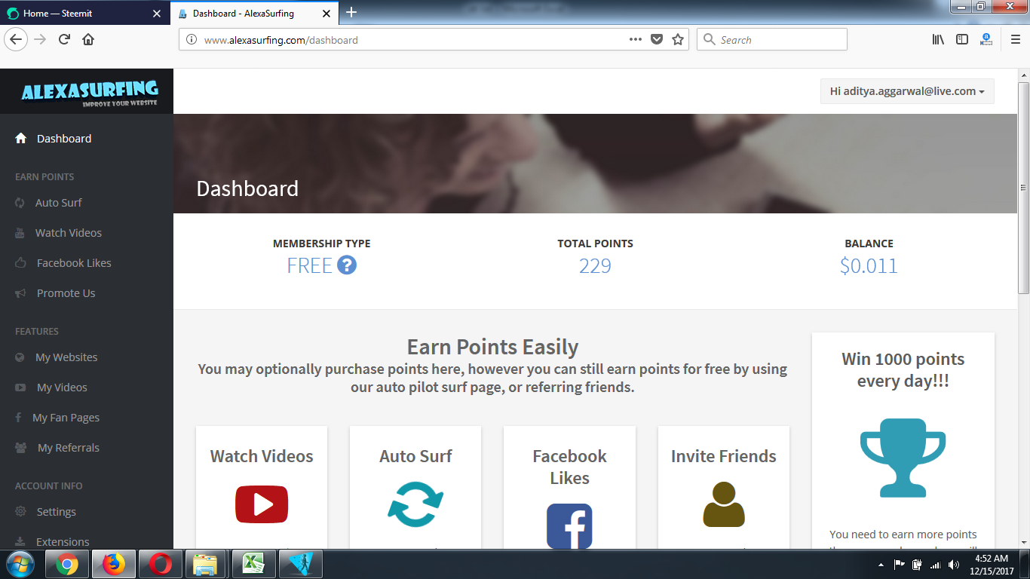This screenshot has width=1030, height=579.
Task: Go back using the browser back arrow
Action: point(17,39)
